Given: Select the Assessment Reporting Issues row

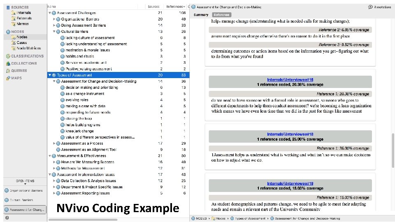Looking at the screenshot, I should (x=118, y=193).
